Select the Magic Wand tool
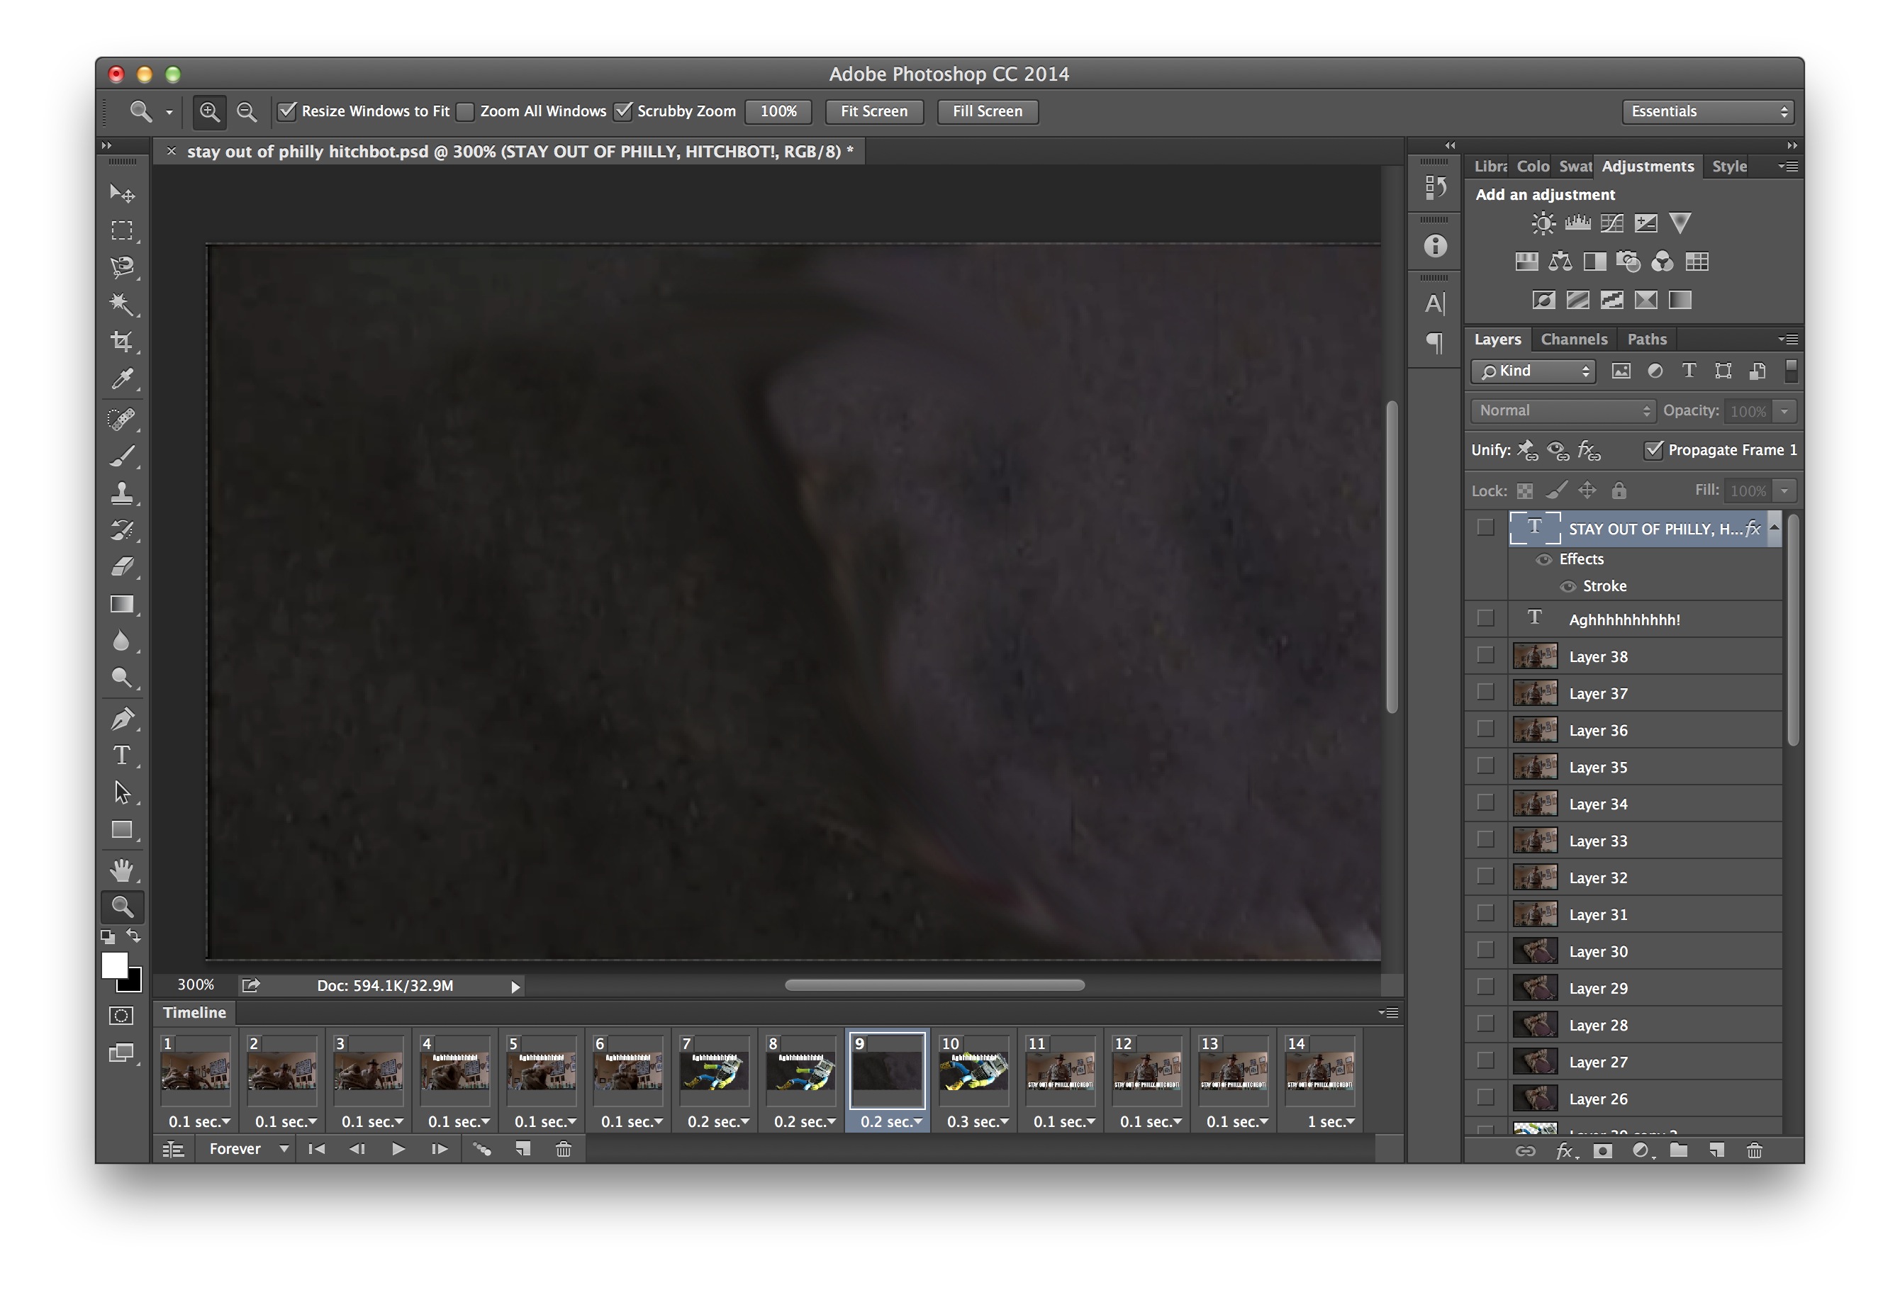 (122, 304)
